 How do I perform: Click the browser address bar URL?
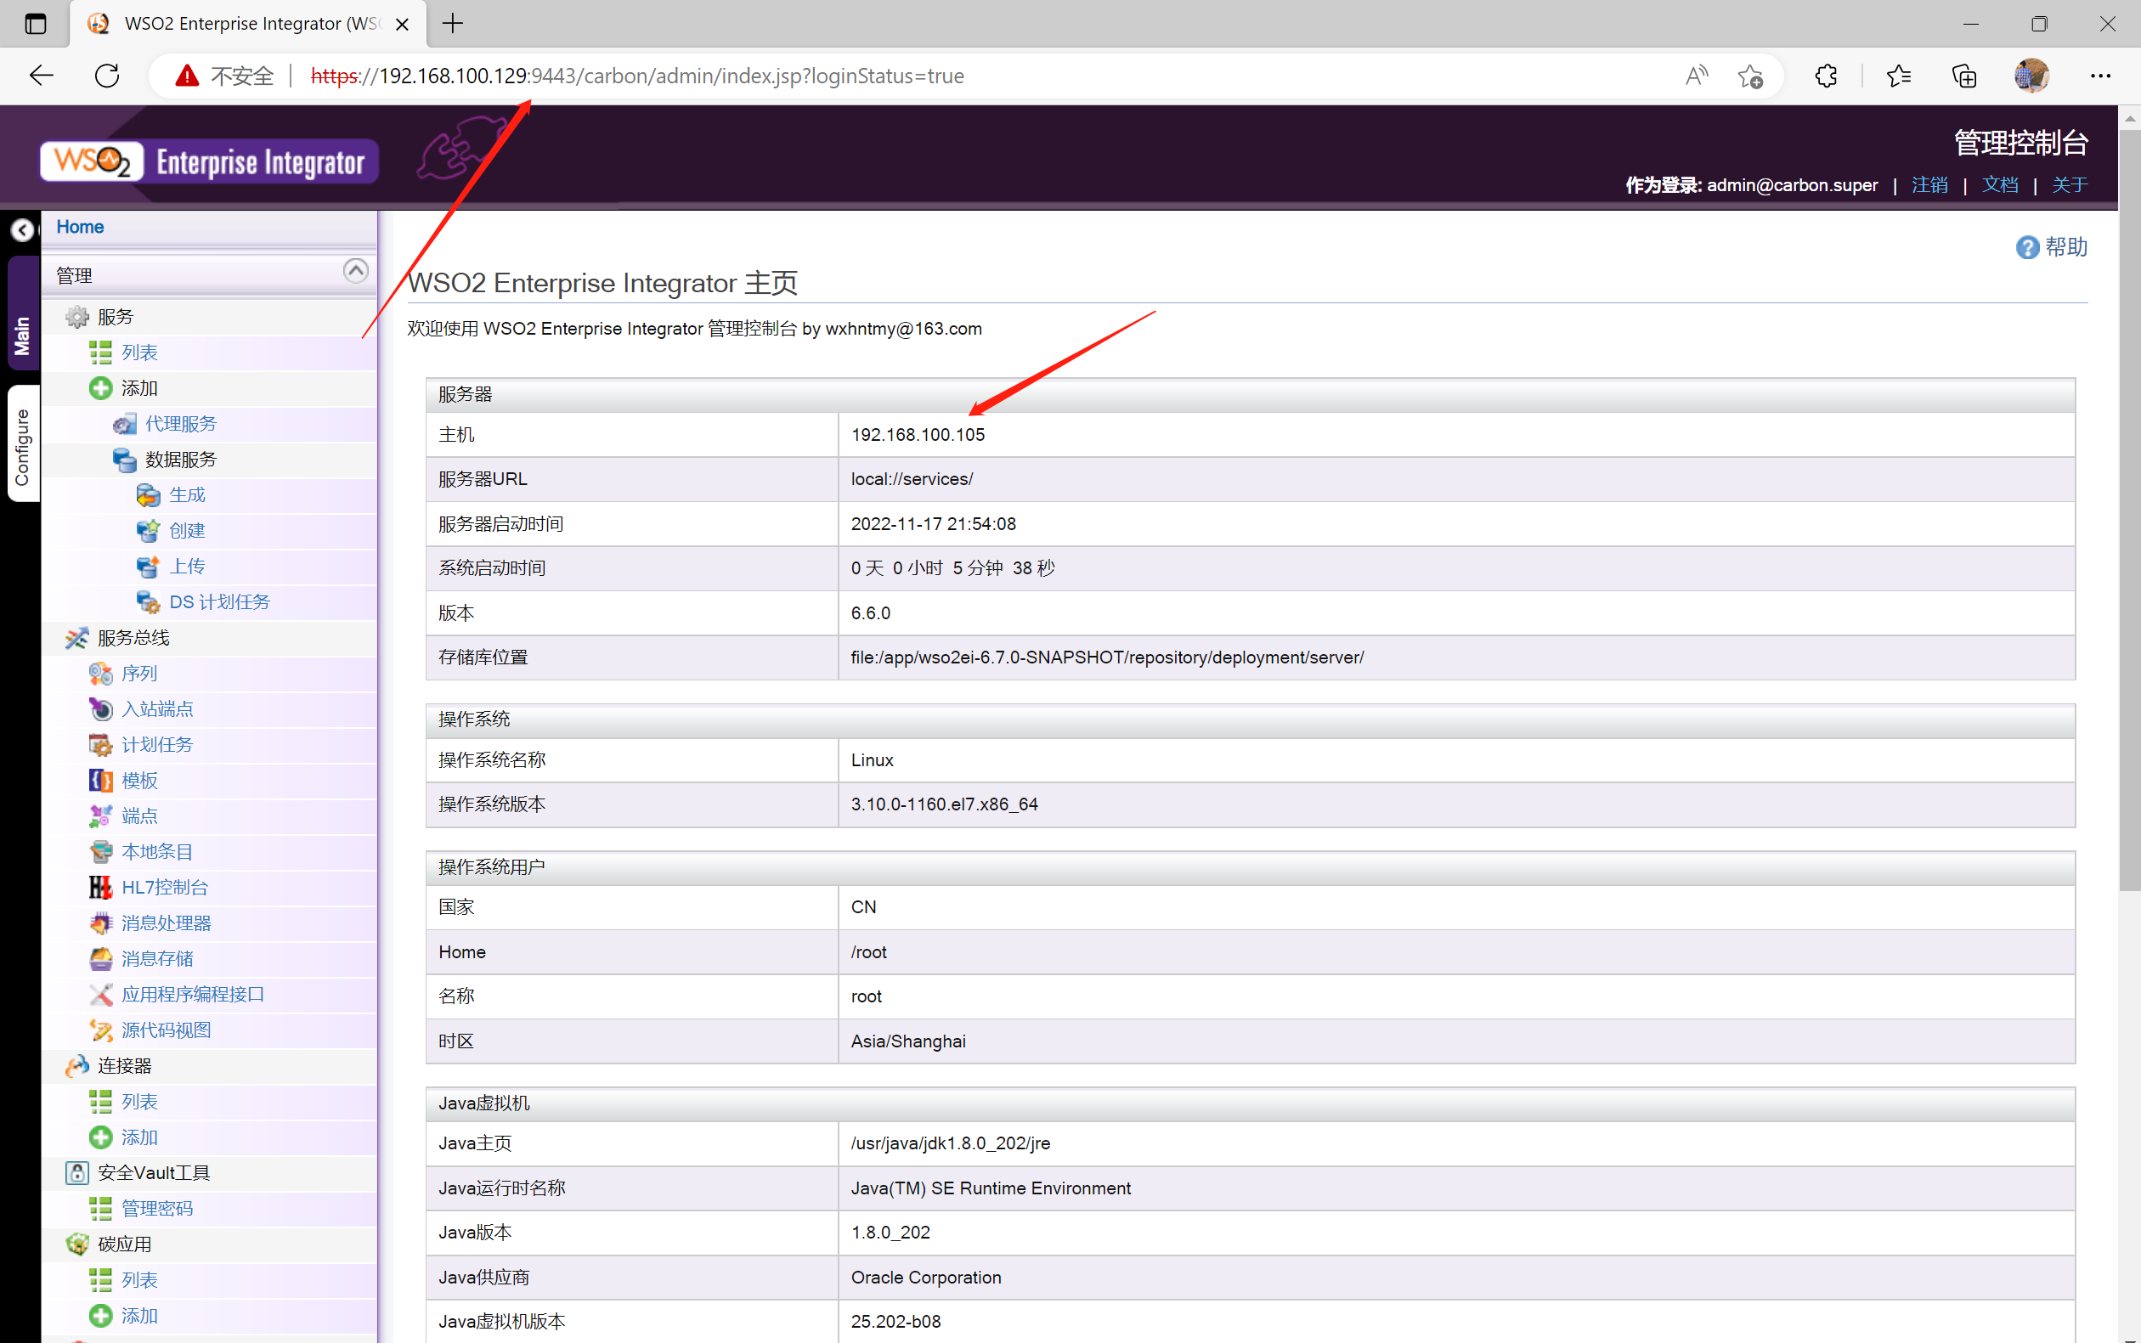click(637, 76)
